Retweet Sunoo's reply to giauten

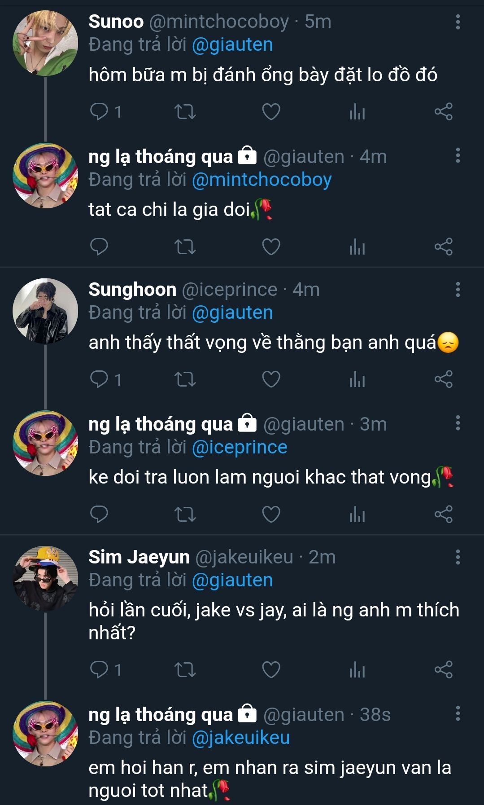click(185, 111)
